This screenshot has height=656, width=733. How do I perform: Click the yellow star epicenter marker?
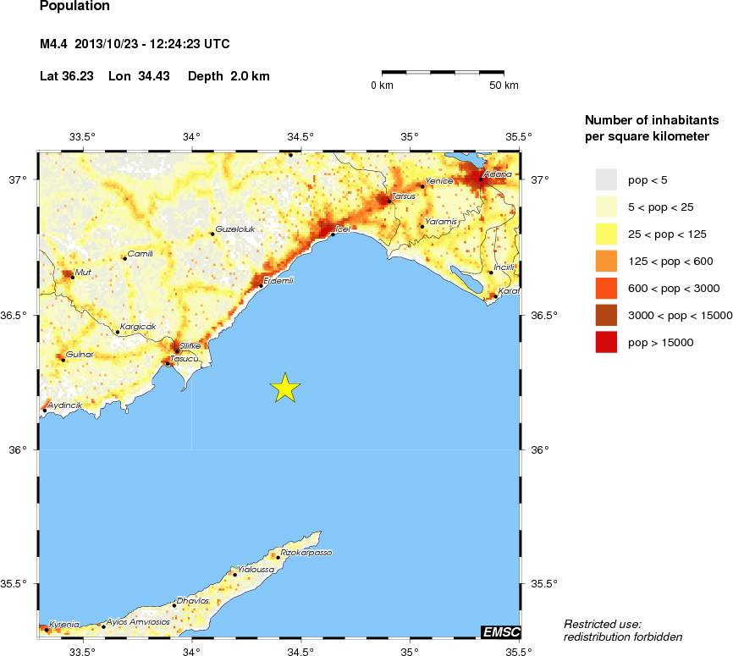(x=285, y=387)
